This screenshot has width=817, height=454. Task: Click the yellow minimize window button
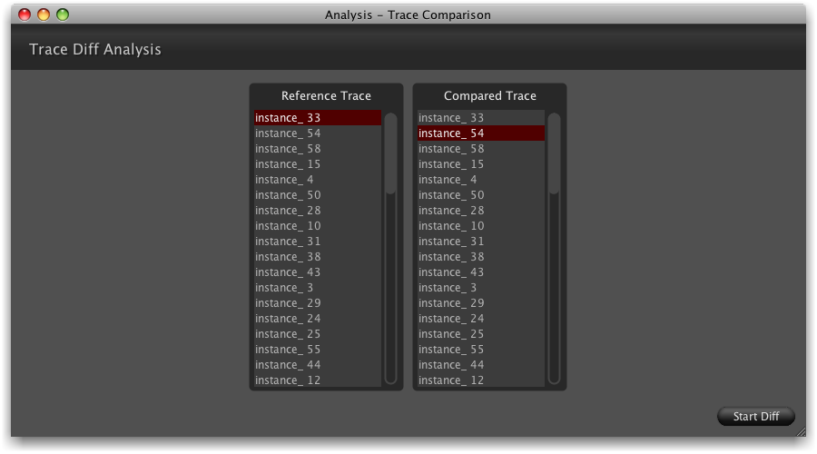point(43,15)
